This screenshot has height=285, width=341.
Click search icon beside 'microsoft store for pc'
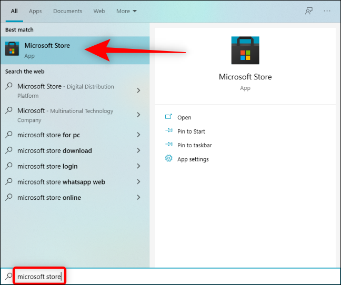point(9,135)
